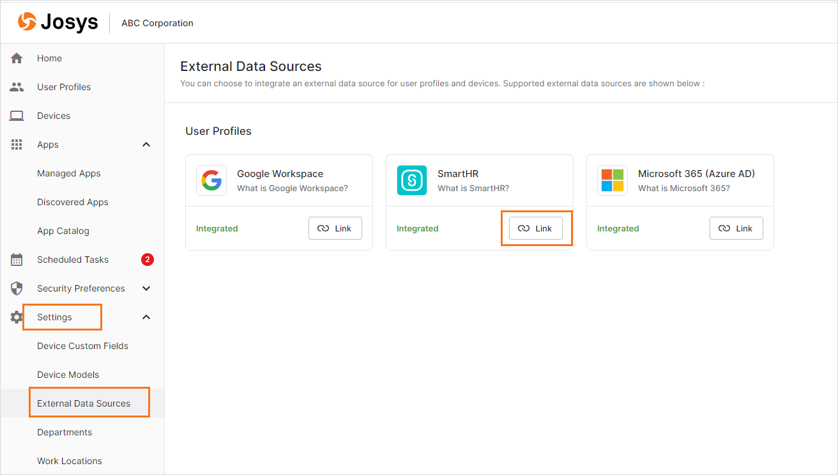
Task: Go to User Profiles
Action: [x=64, y=87]
